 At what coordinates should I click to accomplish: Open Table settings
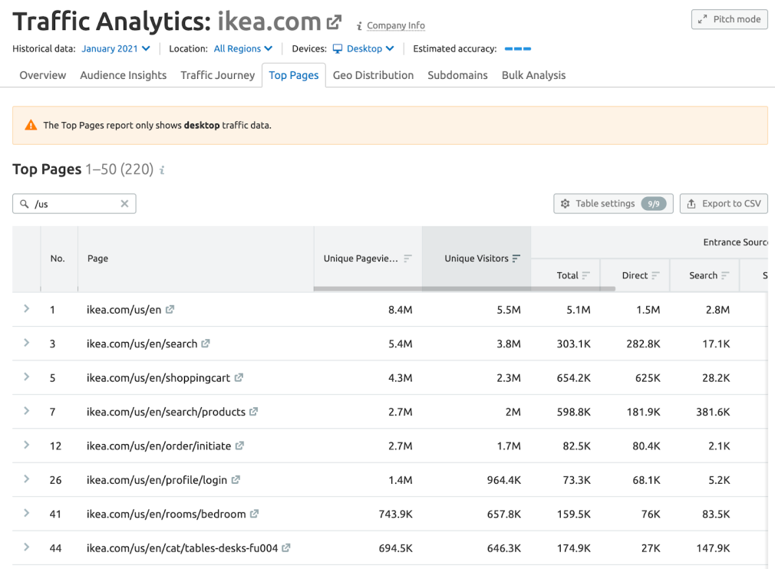click(x=613, y=203)
